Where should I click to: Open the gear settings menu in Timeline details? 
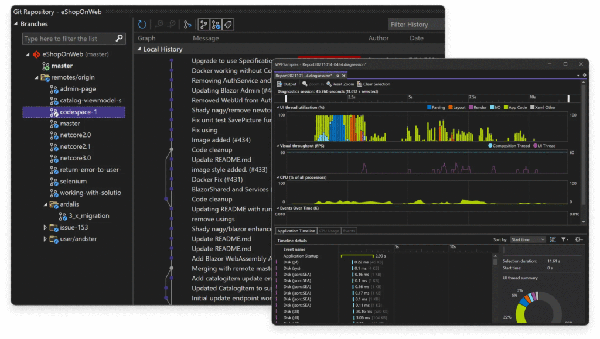579,239
